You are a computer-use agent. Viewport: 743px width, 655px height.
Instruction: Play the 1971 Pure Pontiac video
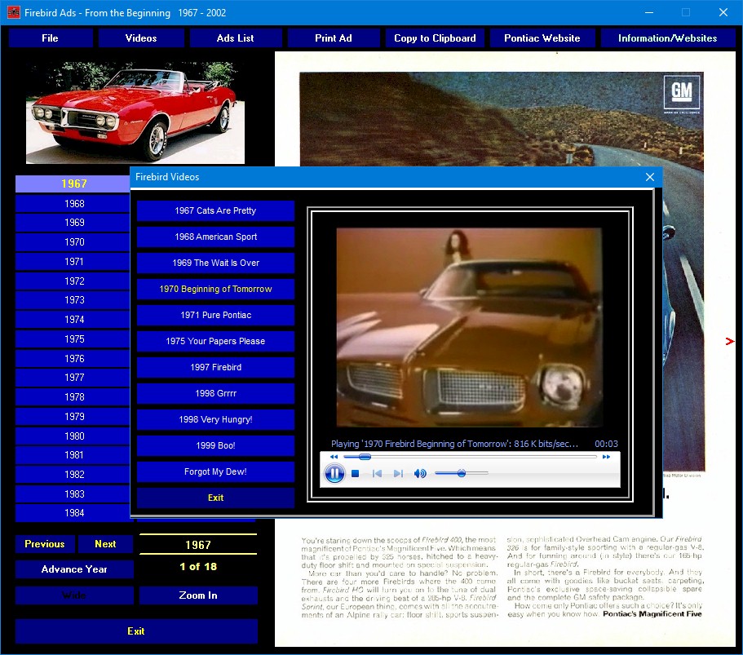pos(215,315)
